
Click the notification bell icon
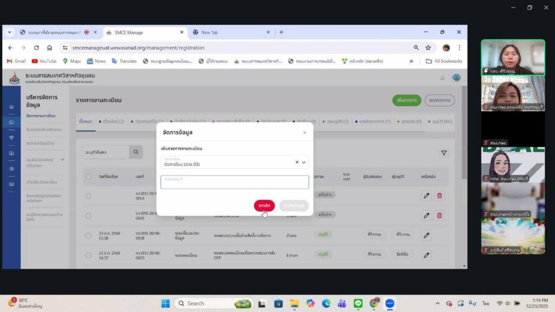click(442, 78)
